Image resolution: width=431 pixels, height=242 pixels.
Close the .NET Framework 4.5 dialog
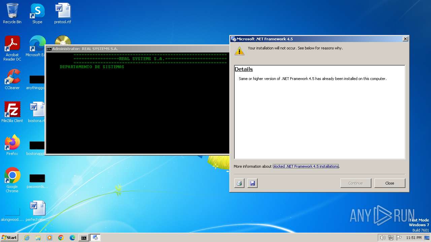390,183
